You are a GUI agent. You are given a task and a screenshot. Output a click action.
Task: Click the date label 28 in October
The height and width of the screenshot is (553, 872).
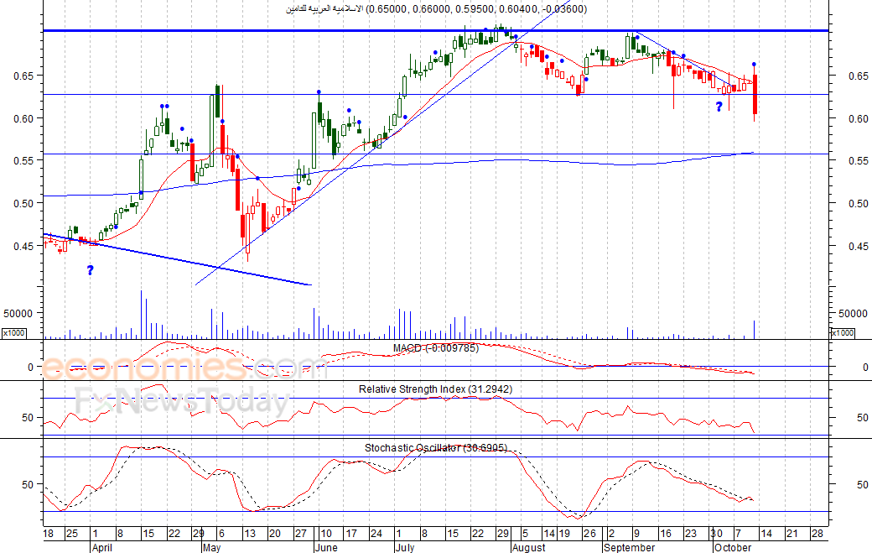(x=817, y=534)
